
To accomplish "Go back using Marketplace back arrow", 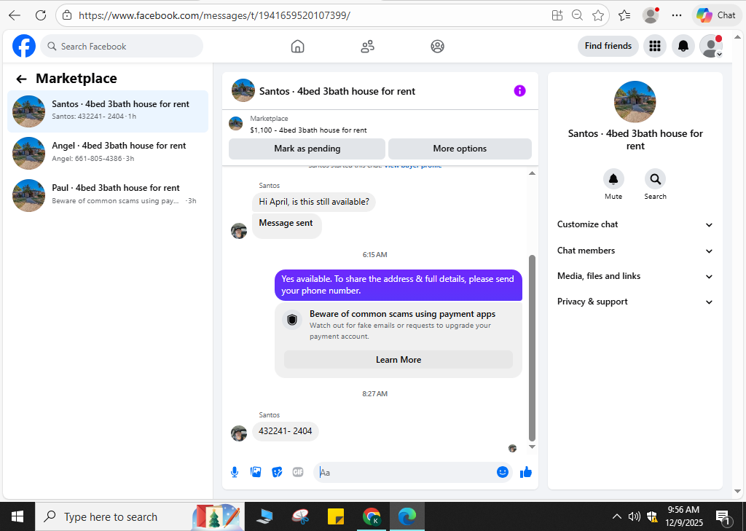I will pos(21,79).
